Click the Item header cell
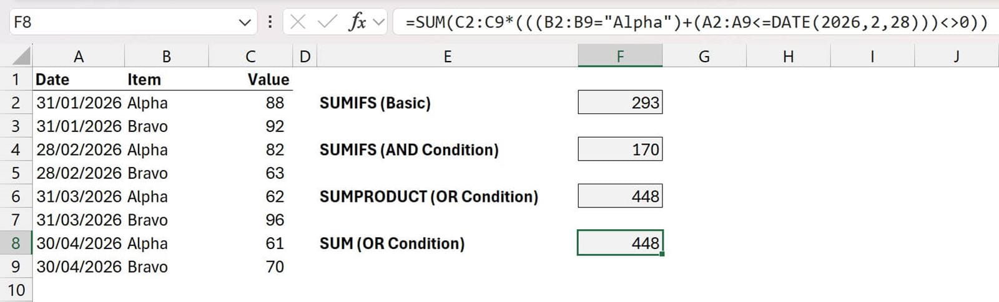Screen dimensions: 999x302 (167, 79)
